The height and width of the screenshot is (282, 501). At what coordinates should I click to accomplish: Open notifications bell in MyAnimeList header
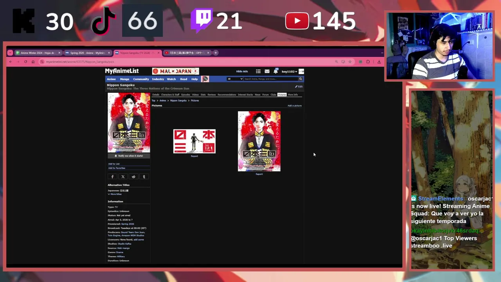click(x=276, y=71)
